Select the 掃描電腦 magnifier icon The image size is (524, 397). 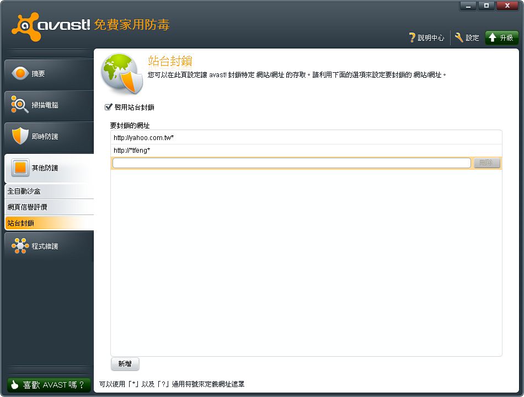coord(19,104)
